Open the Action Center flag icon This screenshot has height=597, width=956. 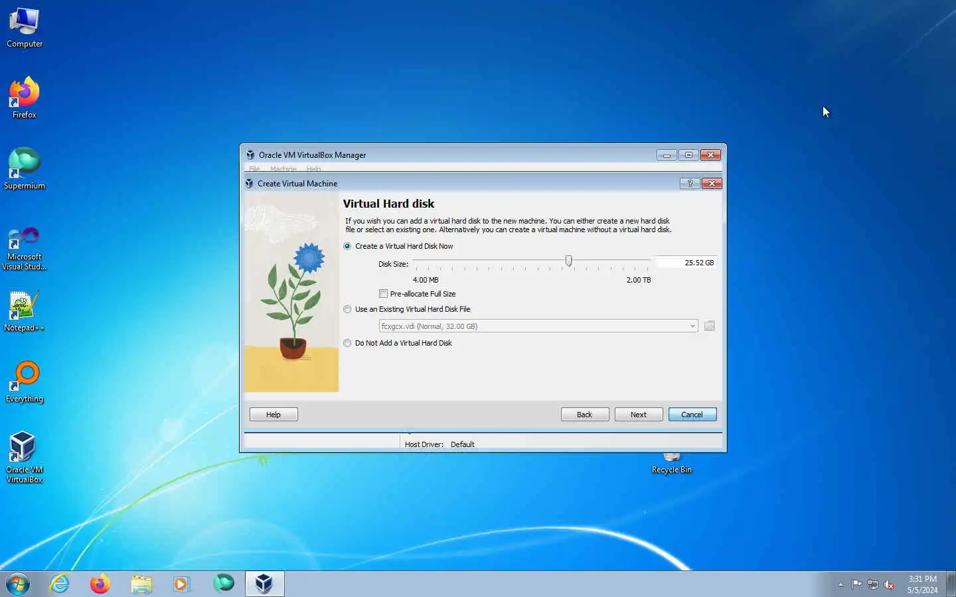point(856,584)
